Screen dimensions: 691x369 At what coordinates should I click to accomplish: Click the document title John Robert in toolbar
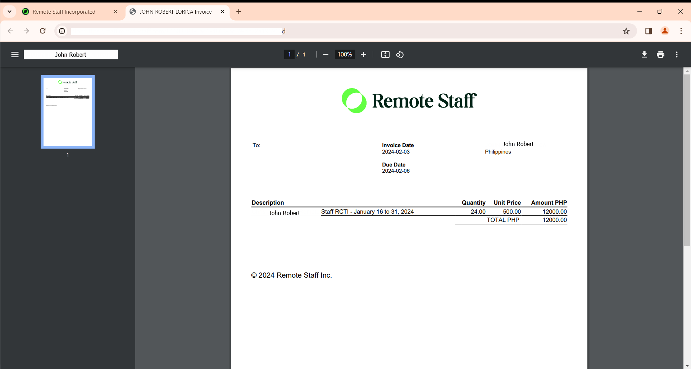pyautogui.click(x=71, y=55)
